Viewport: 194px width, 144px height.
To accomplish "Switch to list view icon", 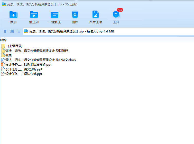I will click(x=19, y=31).
